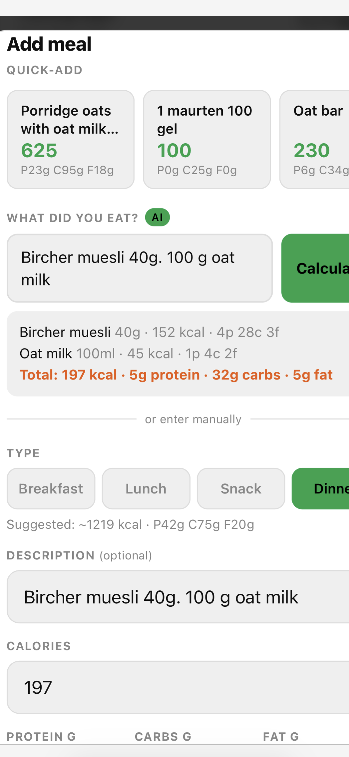
Task: Select Breakfast as meal type
Action: coord(51,488)
